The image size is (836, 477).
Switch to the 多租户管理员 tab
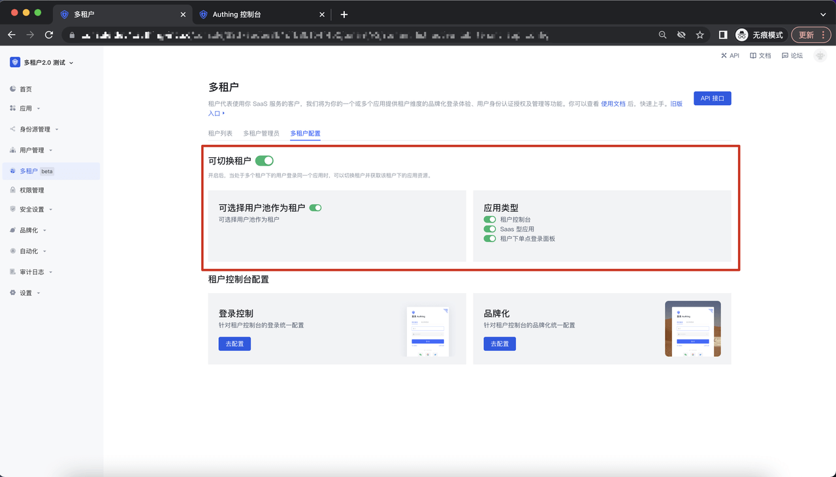pyautogui.click(x=261, y=133)
